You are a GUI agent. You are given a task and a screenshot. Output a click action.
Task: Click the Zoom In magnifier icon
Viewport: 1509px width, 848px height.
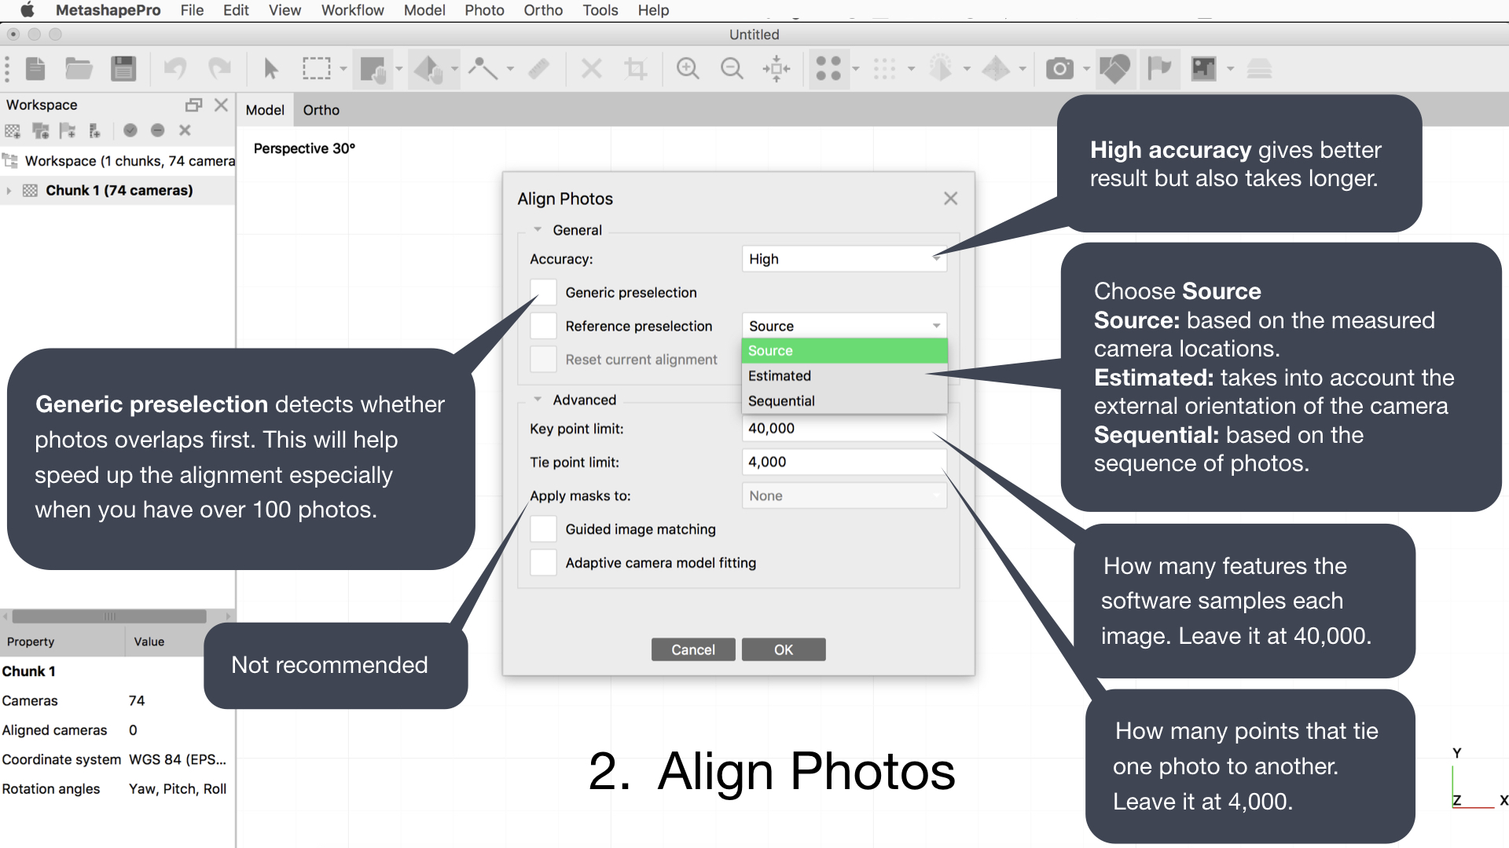pos(688,69)
